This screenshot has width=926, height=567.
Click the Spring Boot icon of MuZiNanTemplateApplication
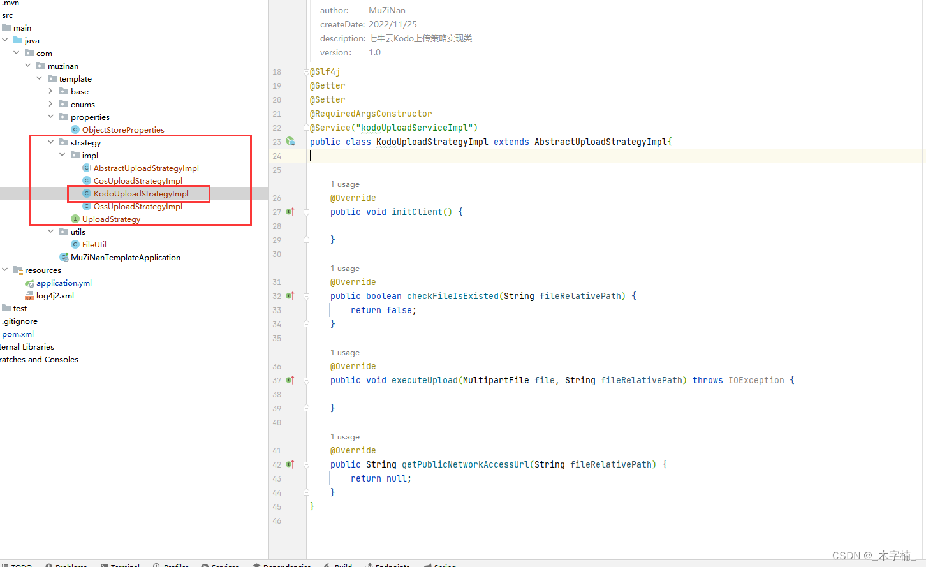tap(64, 257)
